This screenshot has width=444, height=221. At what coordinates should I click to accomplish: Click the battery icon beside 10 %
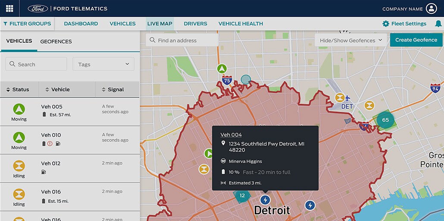tap(223, 172)
